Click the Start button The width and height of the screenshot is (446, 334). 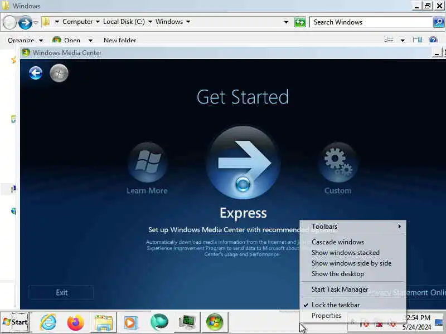click(x=16, y=322)
